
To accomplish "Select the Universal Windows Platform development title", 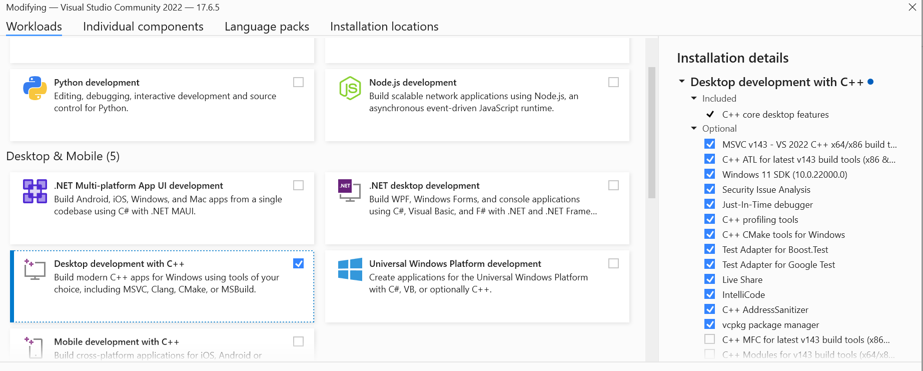I will pos(455,263).
